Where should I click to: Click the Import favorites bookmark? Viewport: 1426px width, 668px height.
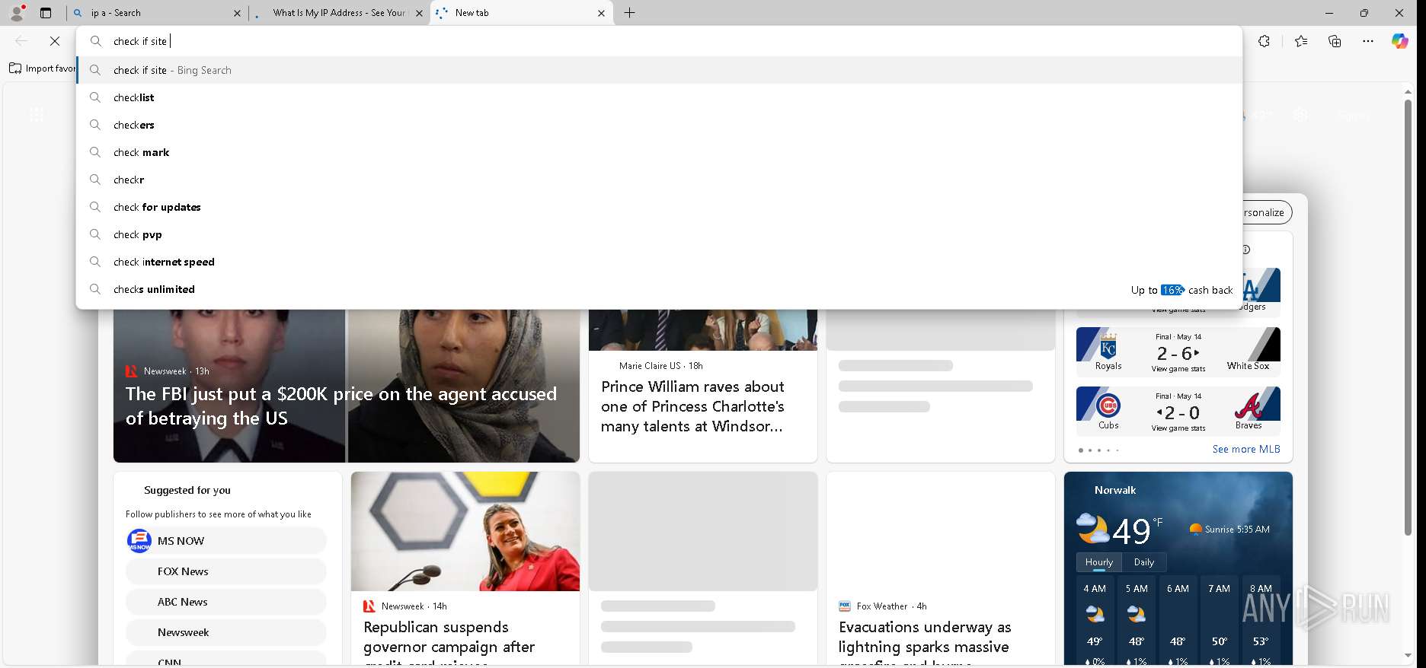point(42,68)
